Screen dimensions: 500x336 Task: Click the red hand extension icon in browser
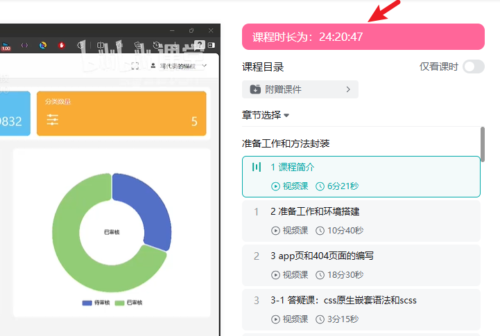[62, 45]
